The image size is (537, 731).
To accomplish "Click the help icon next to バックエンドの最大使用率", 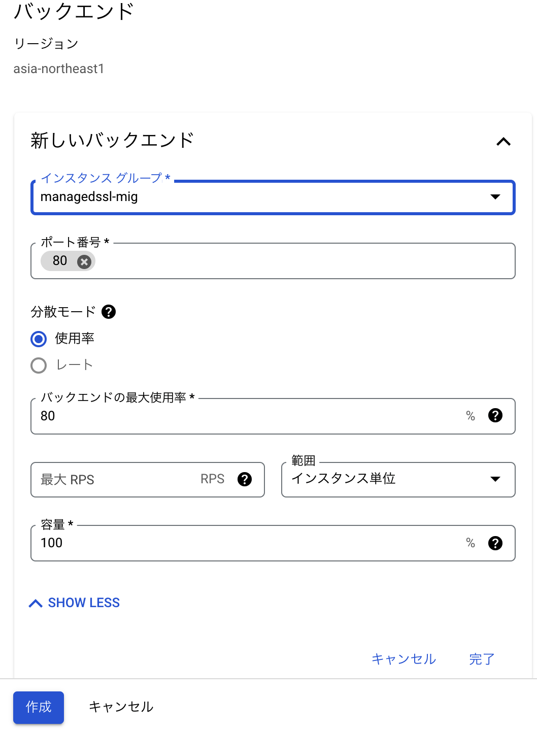I will click(x=494, y=416).
